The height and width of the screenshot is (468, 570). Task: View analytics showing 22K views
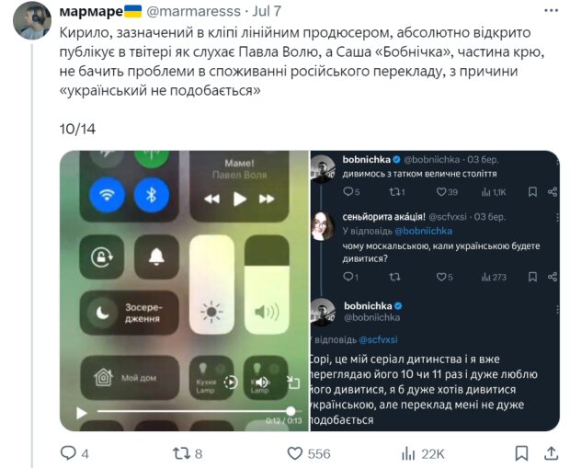coord(408,454)
